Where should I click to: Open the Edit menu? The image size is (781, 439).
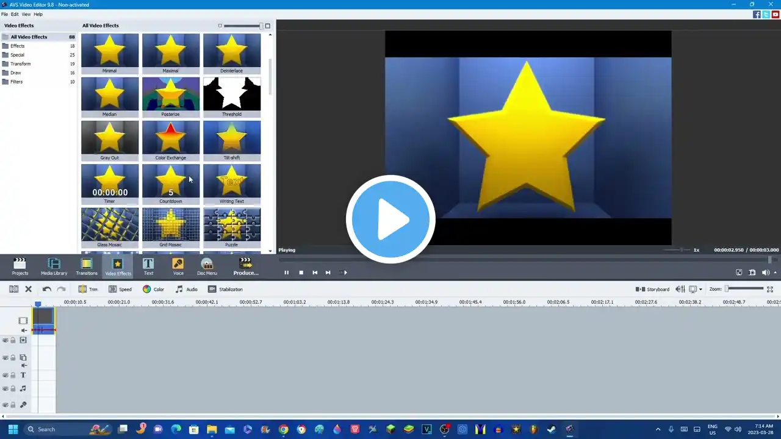(x=15, y=14)
